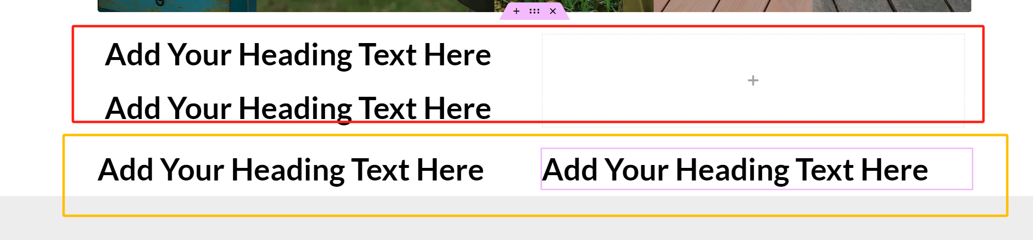Select the second heading crossing the red border
The height and width of the screenshot is (240, 1033).
pos(298,108)
